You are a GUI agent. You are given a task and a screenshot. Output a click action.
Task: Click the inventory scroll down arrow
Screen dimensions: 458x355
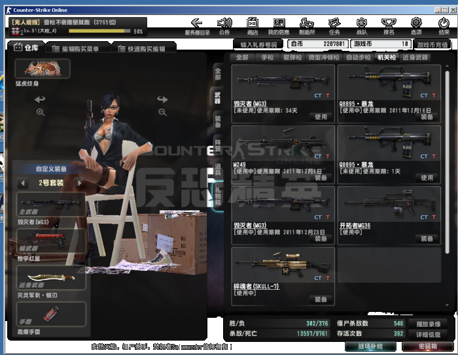(447, 305)
